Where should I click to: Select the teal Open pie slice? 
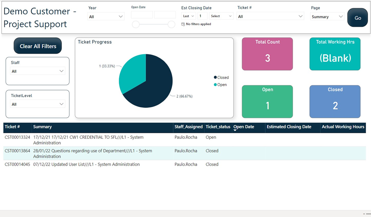pos(134,73)
